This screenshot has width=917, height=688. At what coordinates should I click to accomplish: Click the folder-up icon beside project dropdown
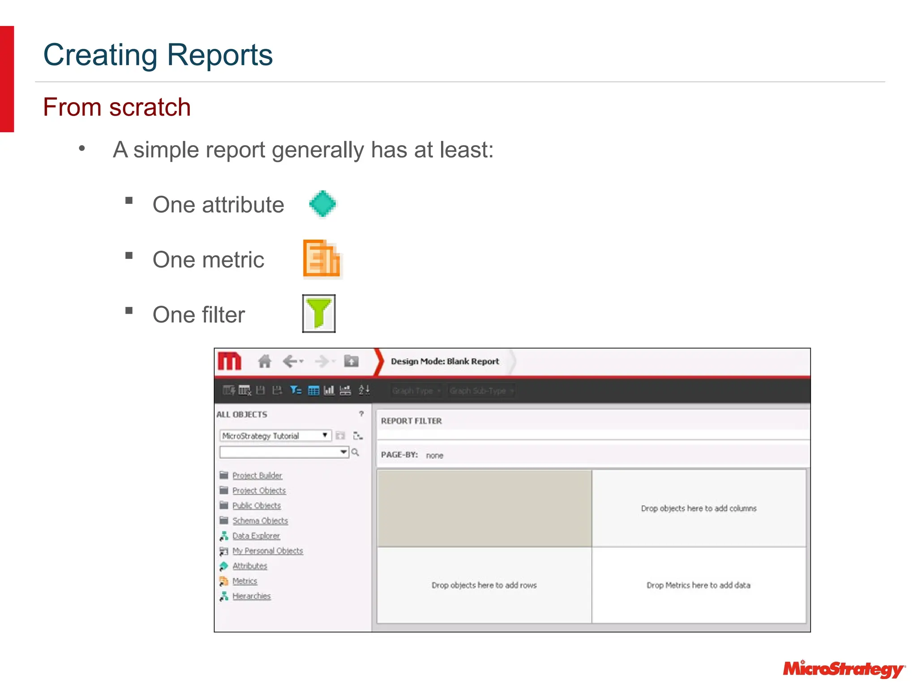point(340,435)
